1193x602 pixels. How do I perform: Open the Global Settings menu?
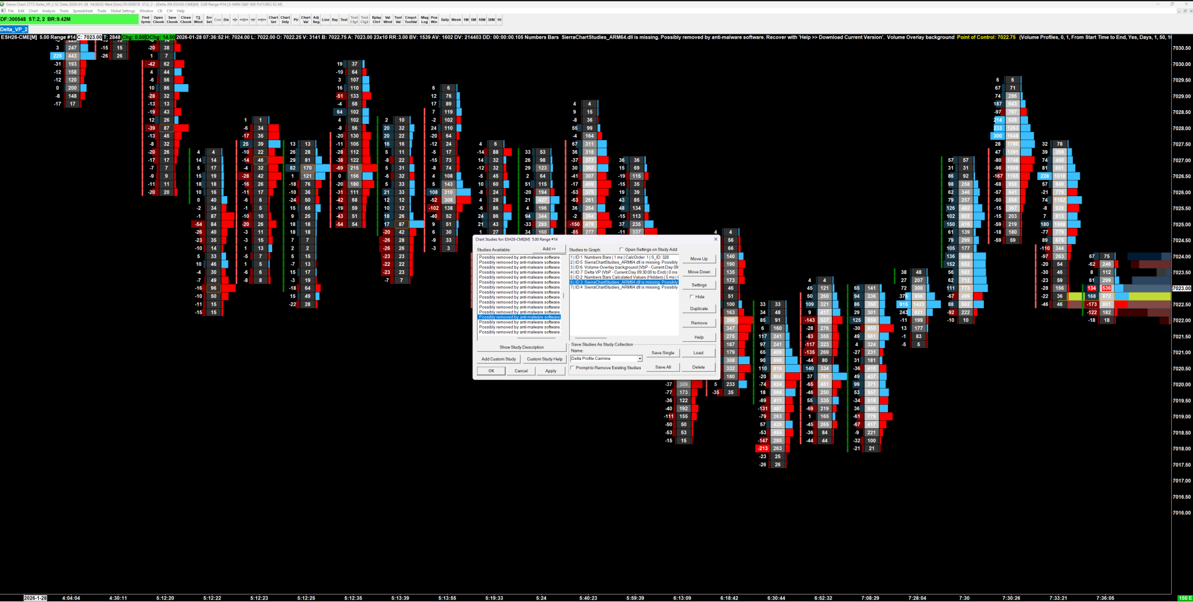pos(123,11)
